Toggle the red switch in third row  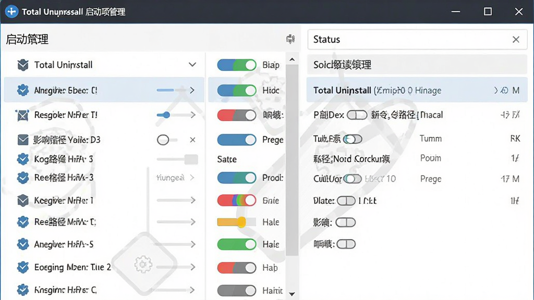(x=237, y=115)
